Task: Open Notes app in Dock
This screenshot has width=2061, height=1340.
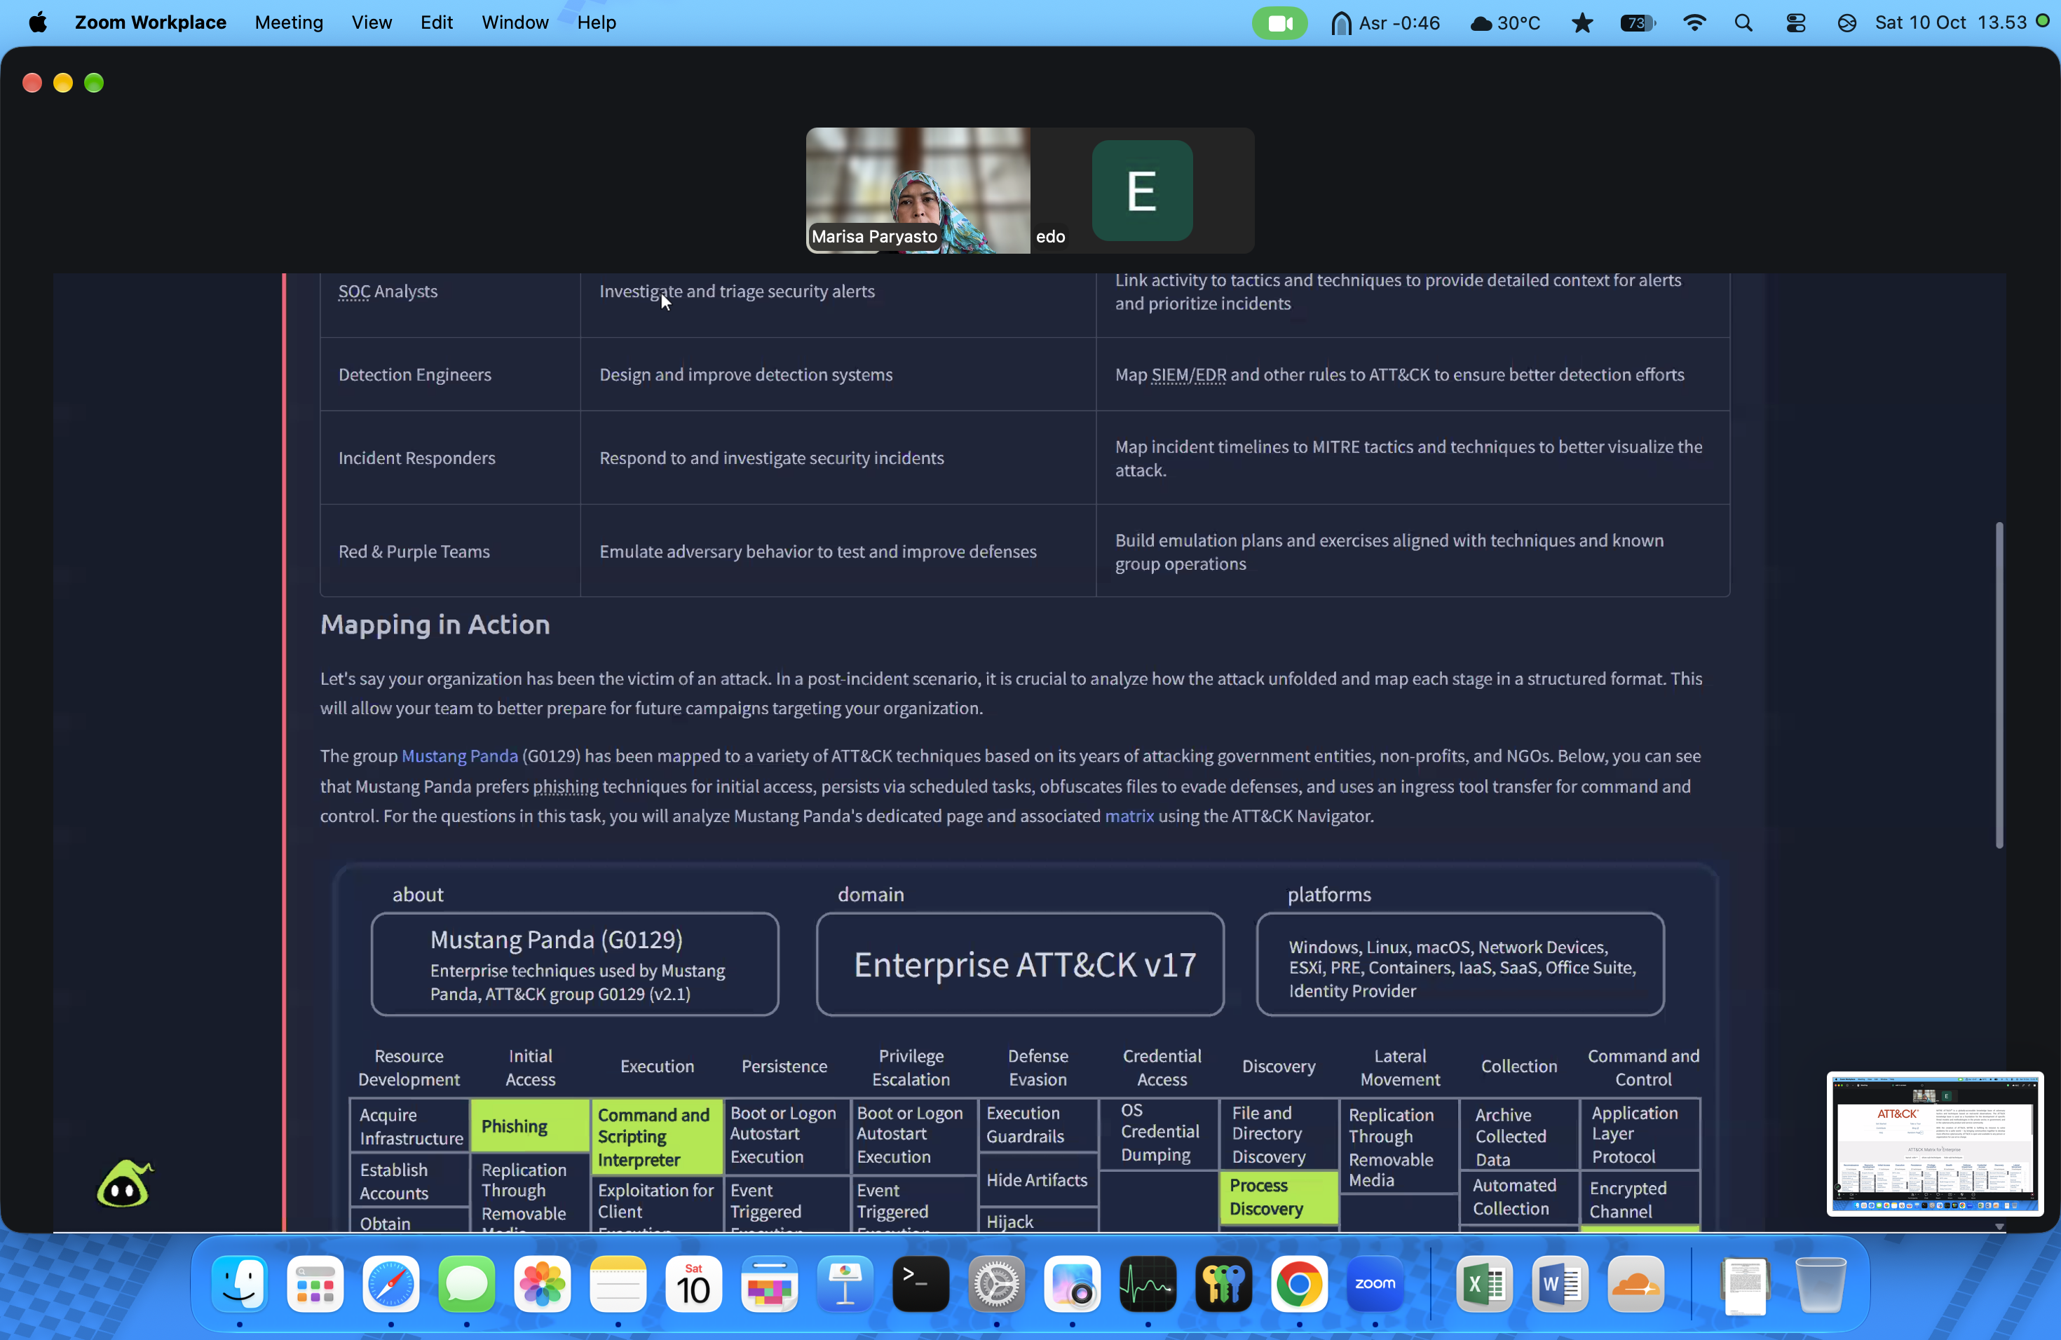Action: (618, 1284)
